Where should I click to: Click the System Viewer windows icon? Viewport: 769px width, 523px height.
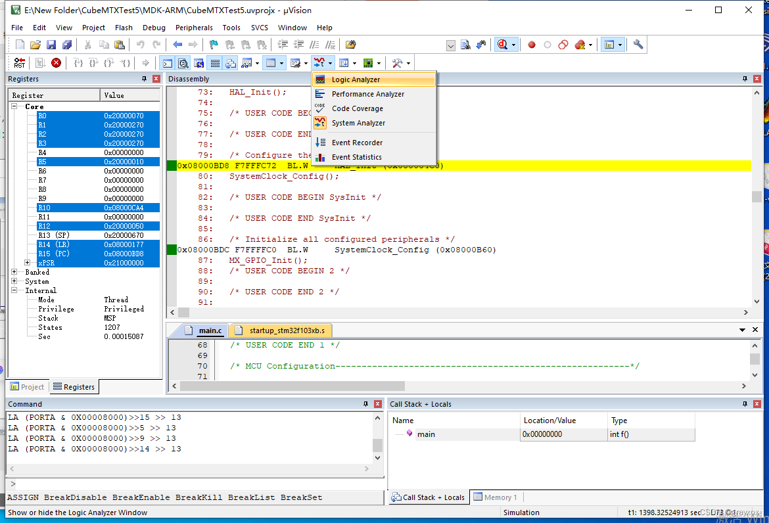[x=368, y=62]
